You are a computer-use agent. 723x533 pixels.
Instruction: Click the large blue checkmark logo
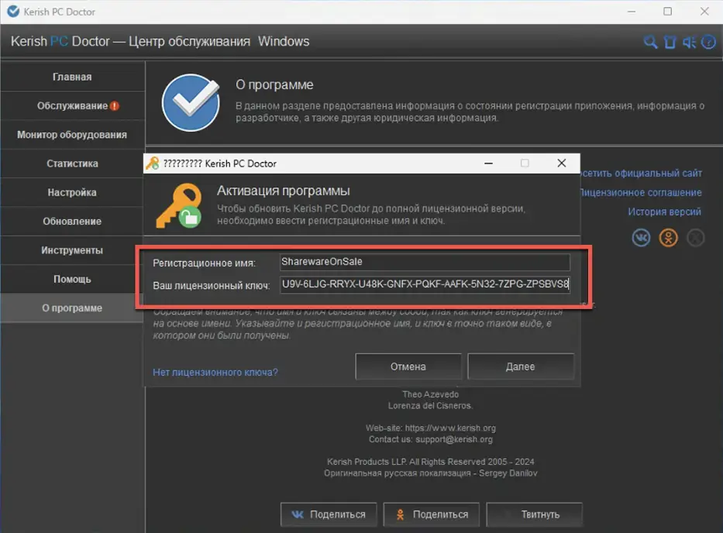[x=191, y=102]
